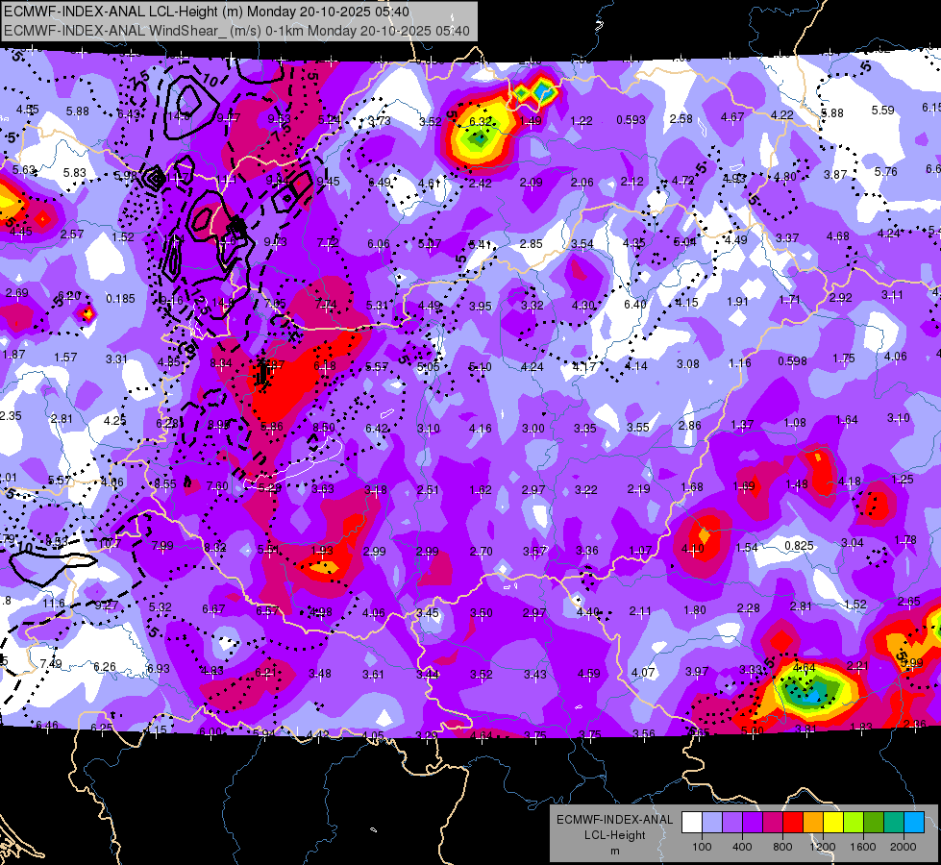Viewport: 941px width, 865px height.
Task: Select the dark green legend swatch
Action: (x=874, y=823)
